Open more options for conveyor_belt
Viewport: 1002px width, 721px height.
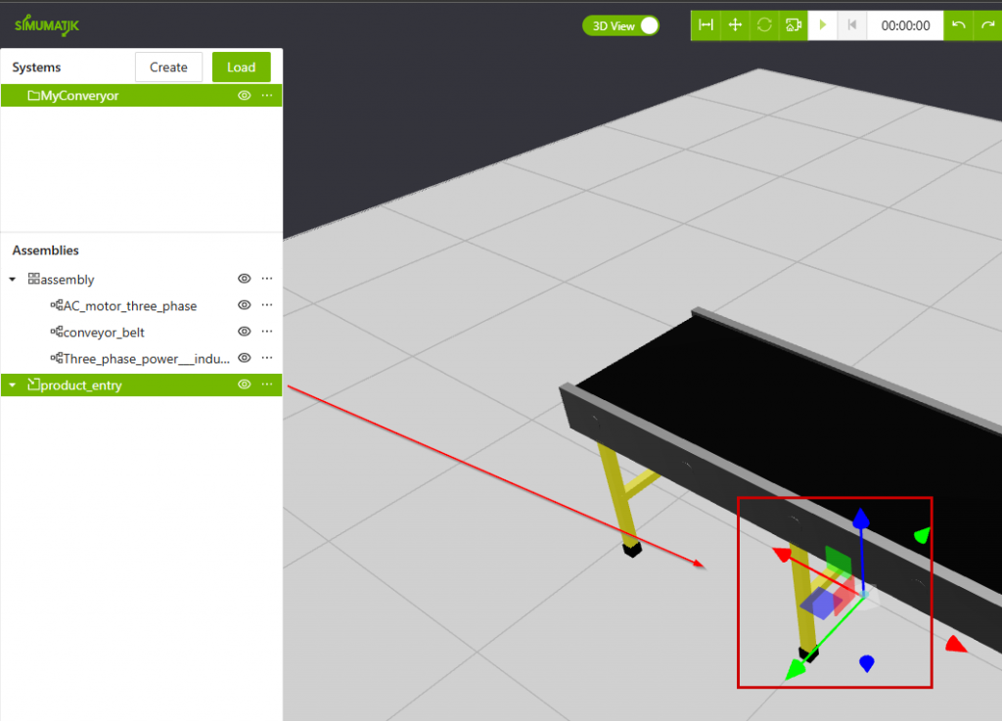pos(267,332)
